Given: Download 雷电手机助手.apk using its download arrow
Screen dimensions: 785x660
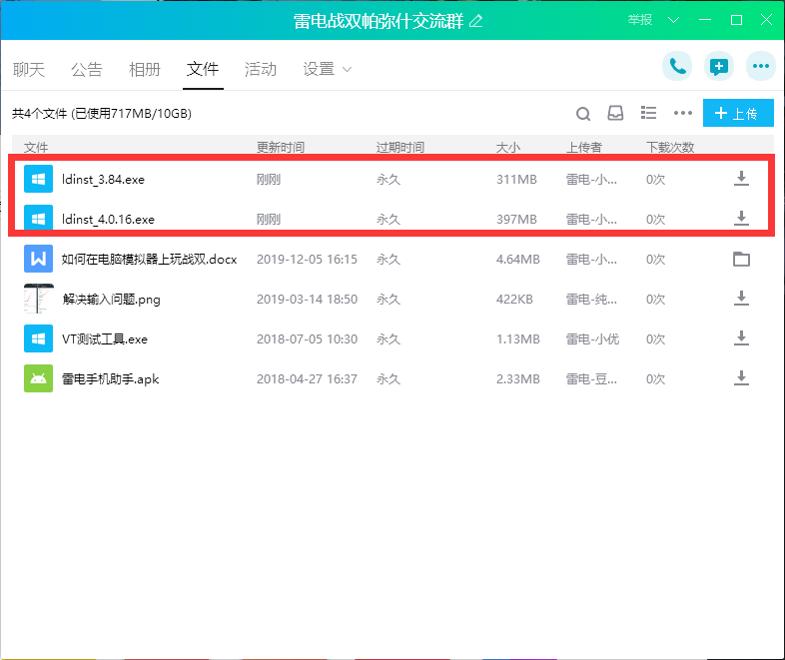Looking at the screenshot, I should [x=741, y=378].
